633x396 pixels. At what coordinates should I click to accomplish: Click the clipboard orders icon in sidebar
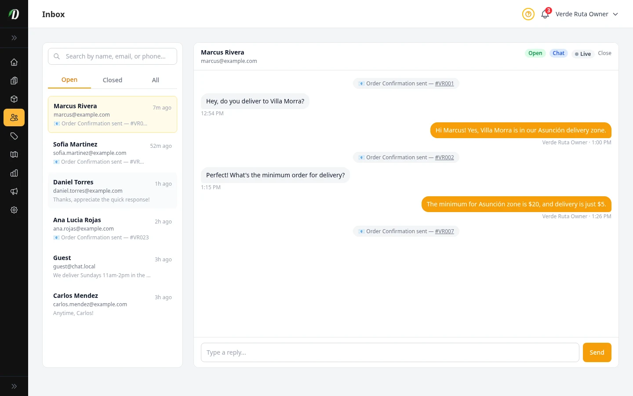(x=14, y=81)
